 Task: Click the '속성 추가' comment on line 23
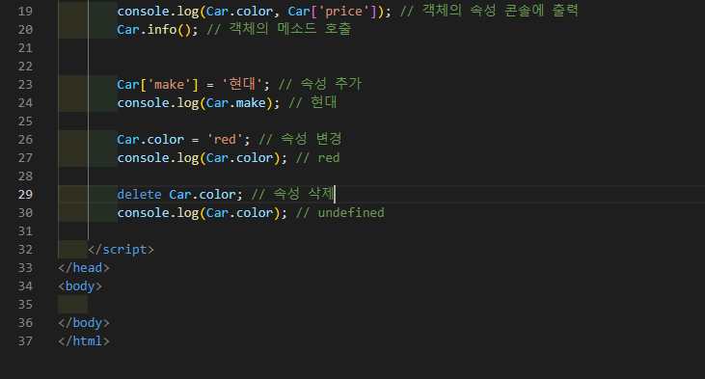coord(319,84)
